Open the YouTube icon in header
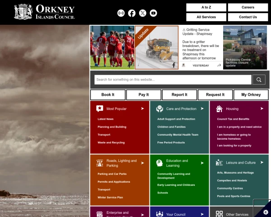 [x=153, y=13]
